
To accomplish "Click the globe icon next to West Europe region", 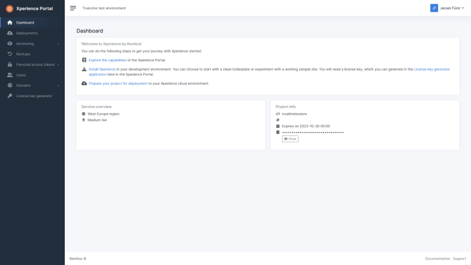I will click(x=84, y=114).
